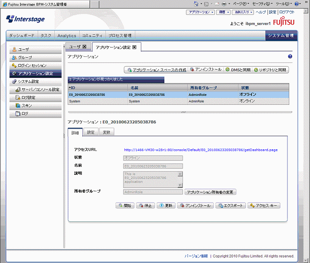
Task: Open ユーザ in the left sidebar
Action: (35, 50)
